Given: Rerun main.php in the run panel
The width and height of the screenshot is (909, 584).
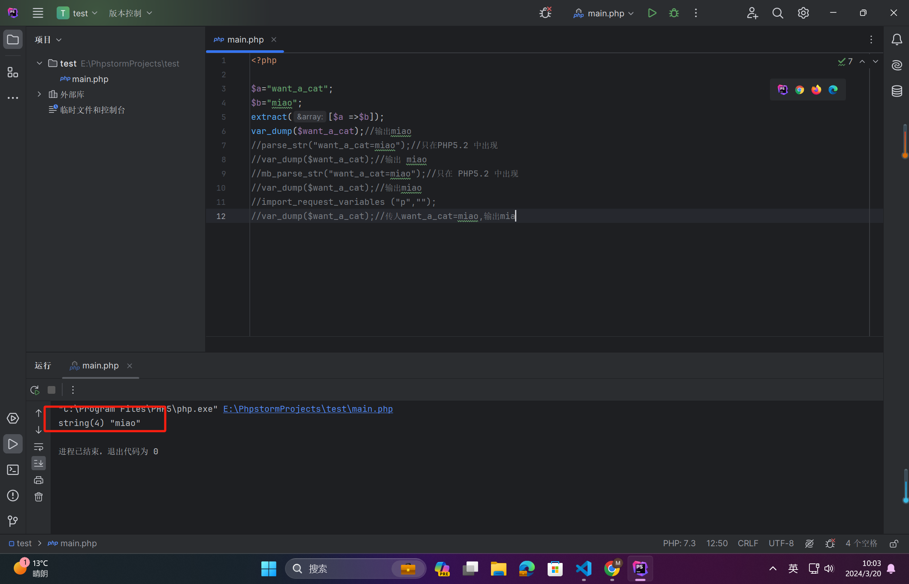Looking at the screenshot, I should coord(35,390).
